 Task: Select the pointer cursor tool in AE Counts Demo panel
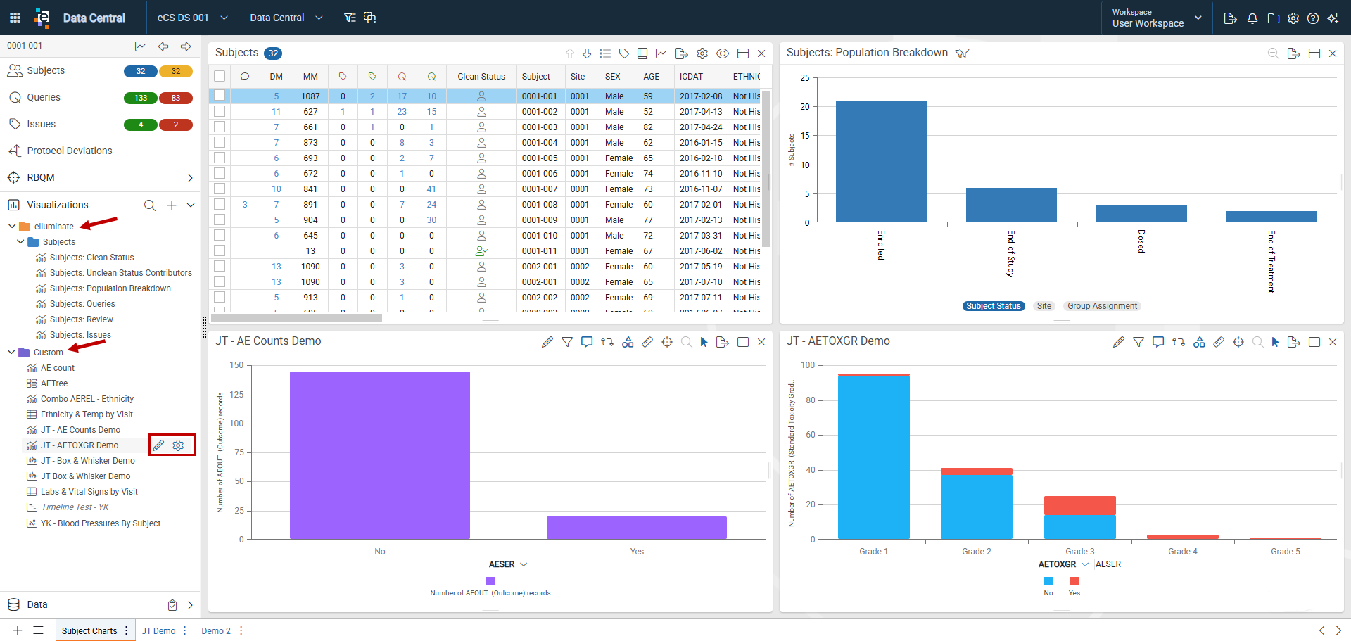[704, 342]
